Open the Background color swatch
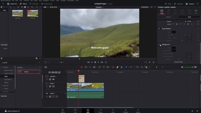 (x=174, y=48)
